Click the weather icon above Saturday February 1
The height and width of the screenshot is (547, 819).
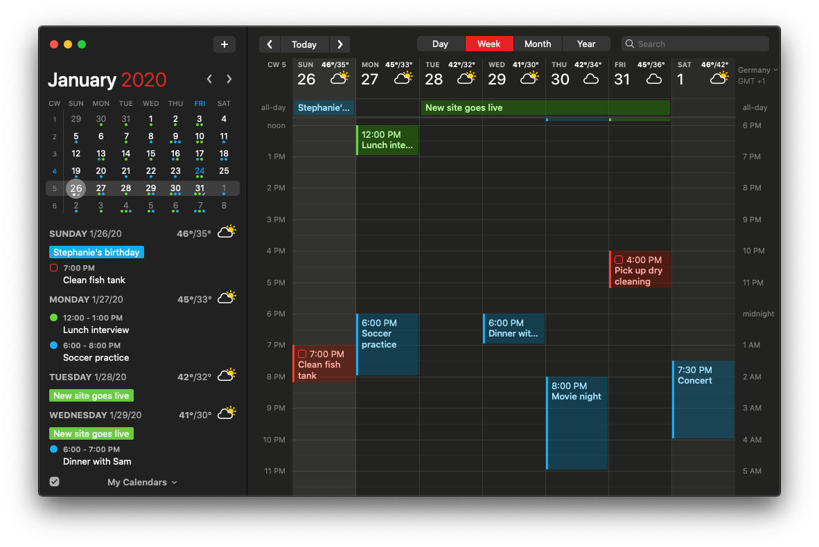[x=719, y=78]
